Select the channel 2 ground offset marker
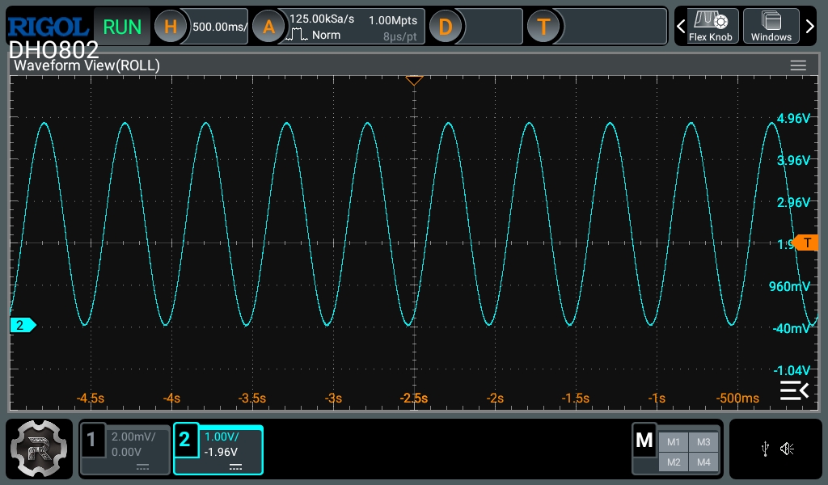The image size is (828, 485). point(23,325)
